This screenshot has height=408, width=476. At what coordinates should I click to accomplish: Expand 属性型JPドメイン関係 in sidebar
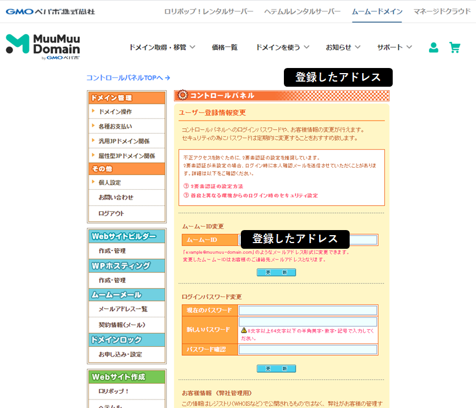(x=127, y=156)
